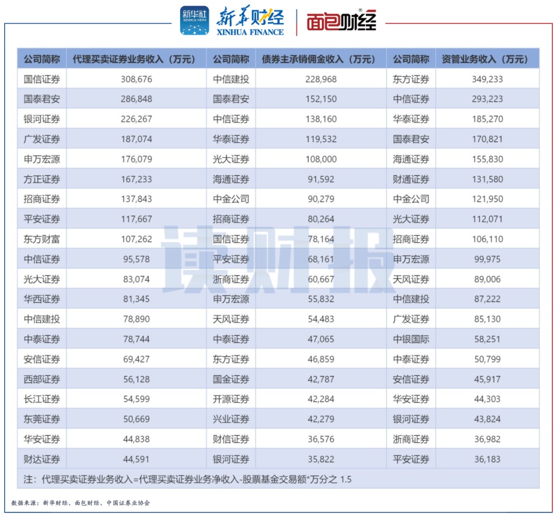Screen dimensions: 557x517
Task: Click the value 185,270
Action: (487, 119)
